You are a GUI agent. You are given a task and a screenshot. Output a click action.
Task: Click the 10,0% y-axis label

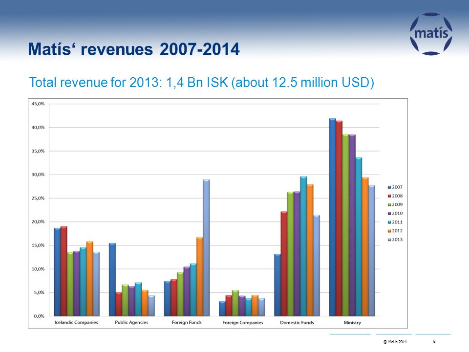tap(38, 269)
